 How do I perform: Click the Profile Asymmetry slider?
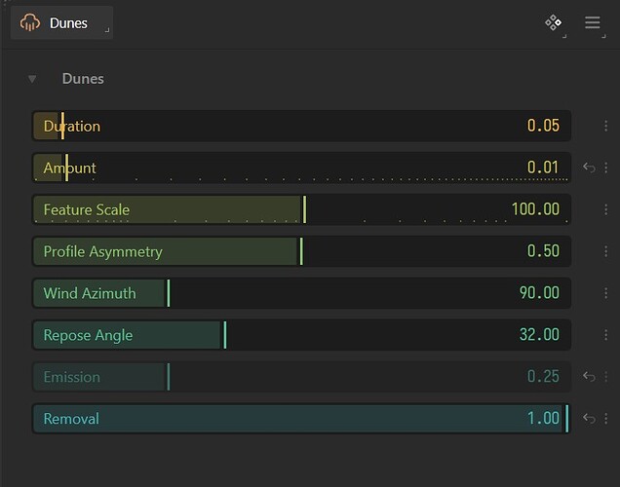pos(301,251)
